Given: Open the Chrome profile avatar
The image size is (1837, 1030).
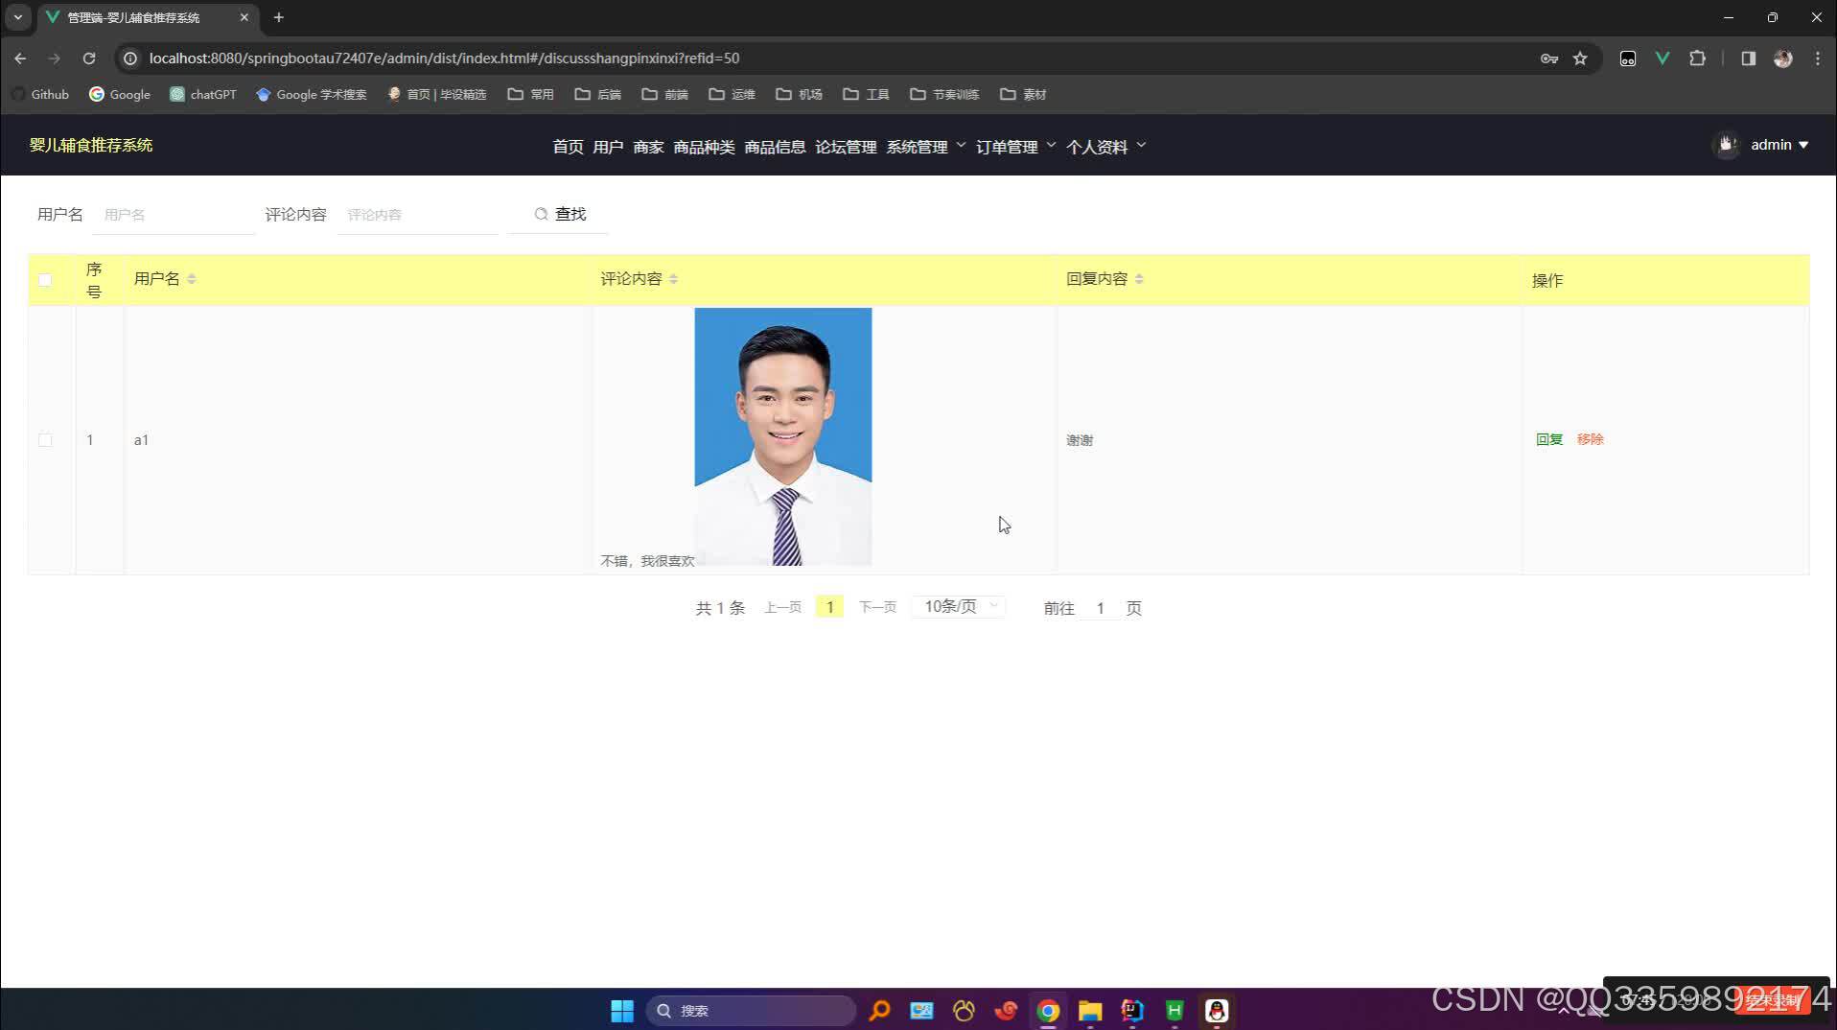Looking at the screenshot, I should 1782,59.
